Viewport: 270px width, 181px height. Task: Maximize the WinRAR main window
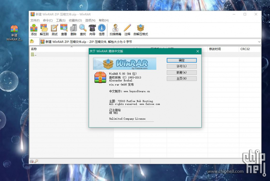pos(245,14)
